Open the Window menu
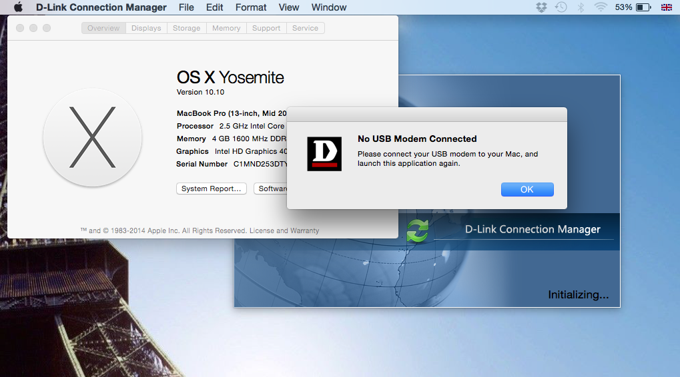680x377 pixels. pos(329,7)
